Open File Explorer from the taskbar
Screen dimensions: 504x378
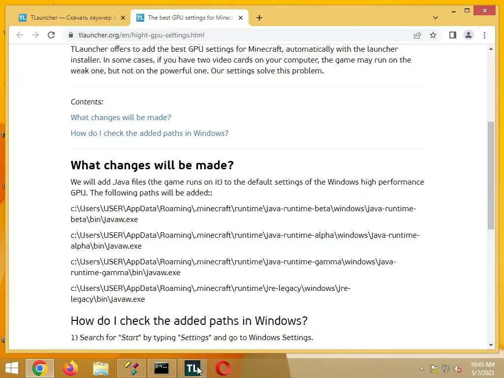point(100,368)
